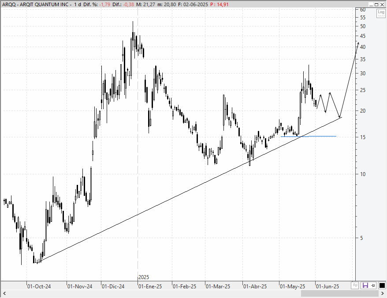Click the 01-Oct-24 date label
387x298 pixels.
(39, 287)
